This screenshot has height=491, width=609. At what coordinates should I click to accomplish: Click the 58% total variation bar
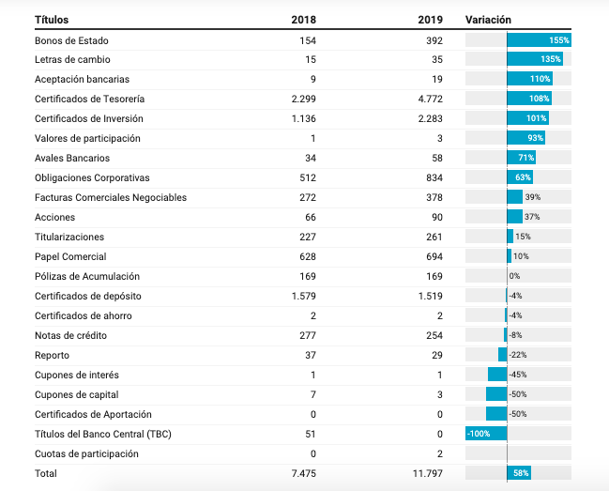tap(519, 473)
